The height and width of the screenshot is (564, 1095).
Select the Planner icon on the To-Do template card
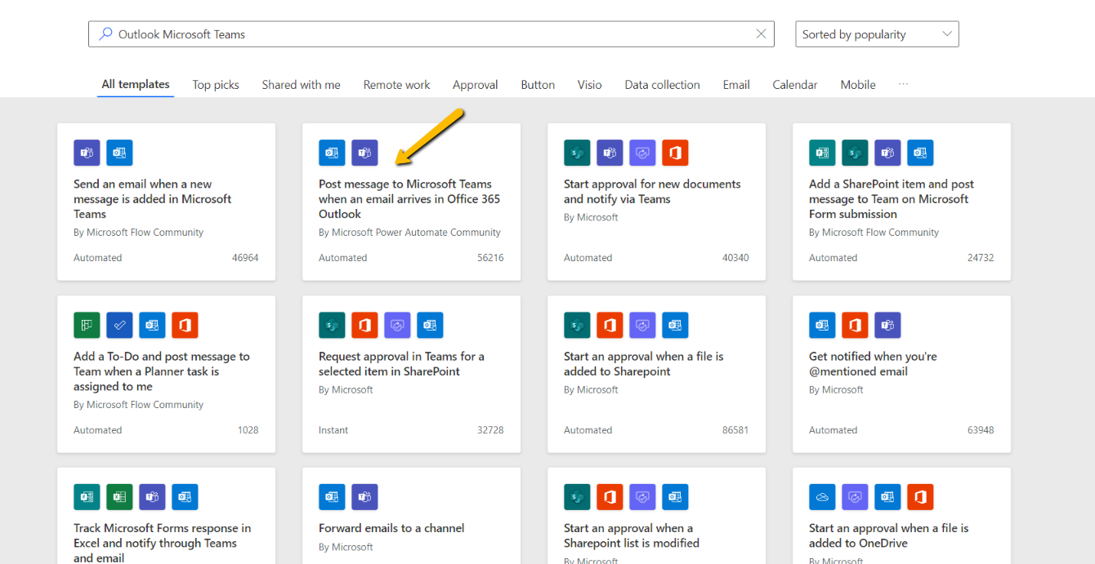87,325
